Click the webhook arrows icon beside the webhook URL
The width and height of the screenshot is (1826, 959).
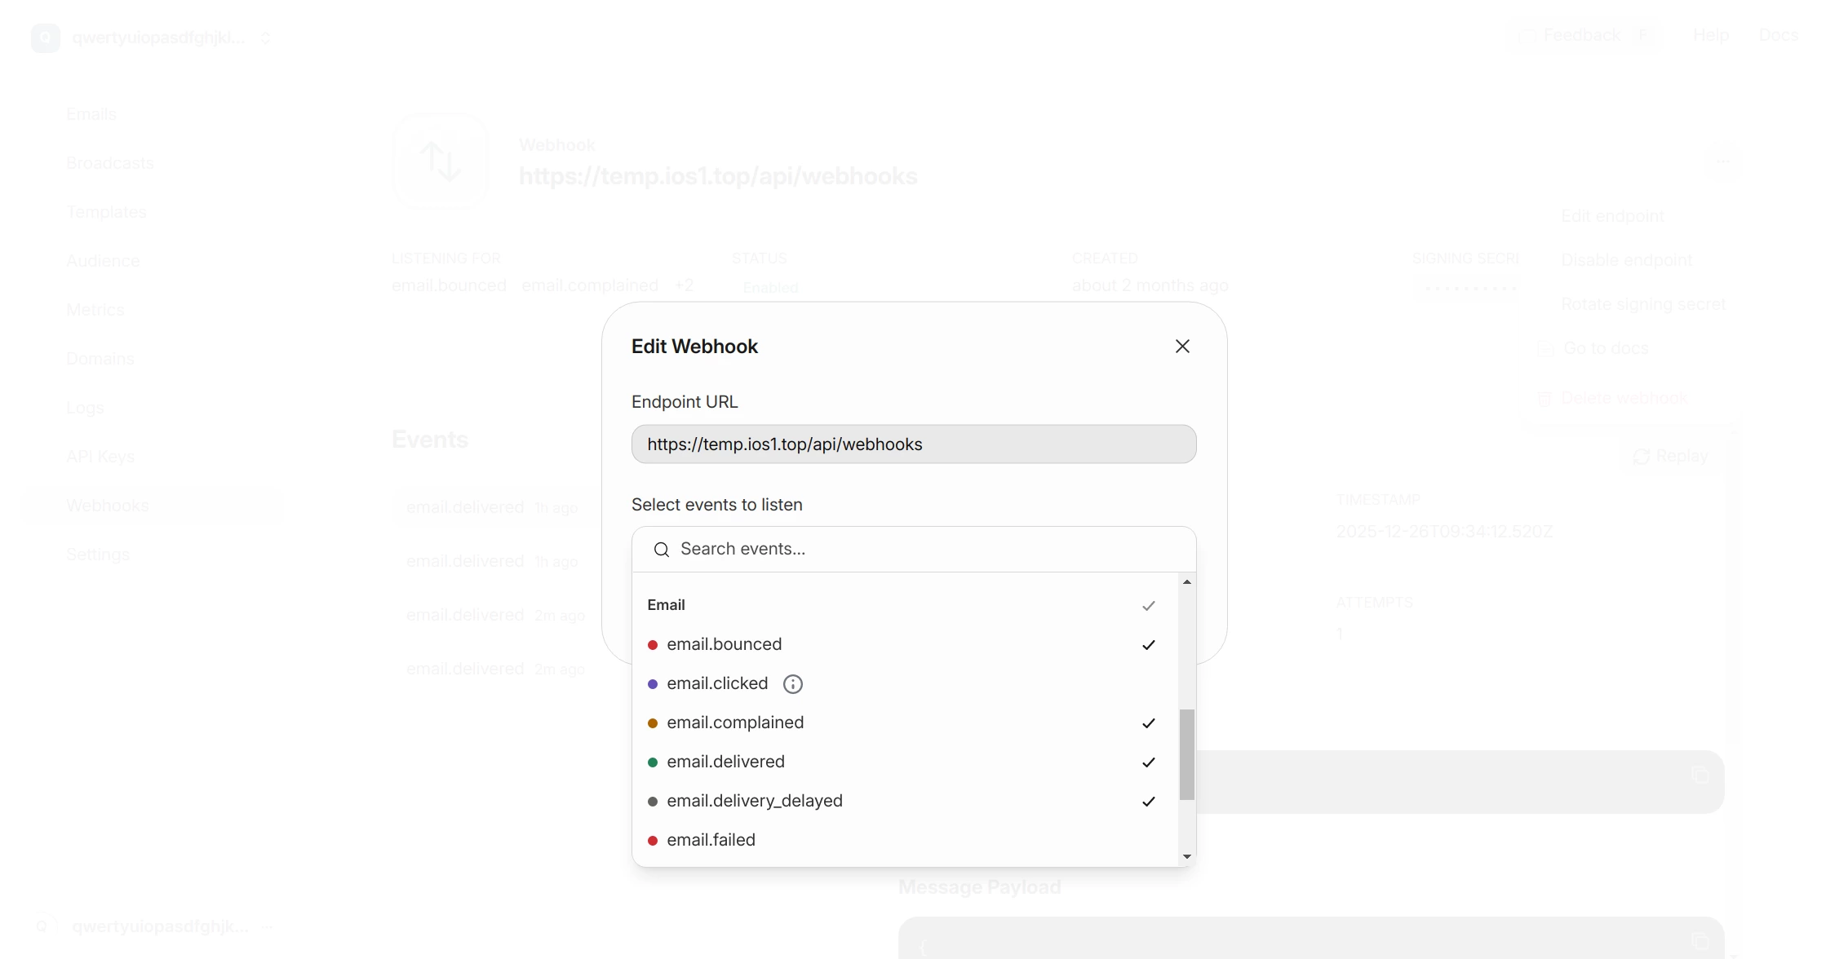tap(440, 161)
